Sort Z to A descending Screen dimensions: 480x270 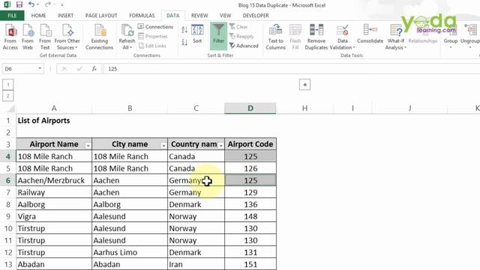click(184, 42)
